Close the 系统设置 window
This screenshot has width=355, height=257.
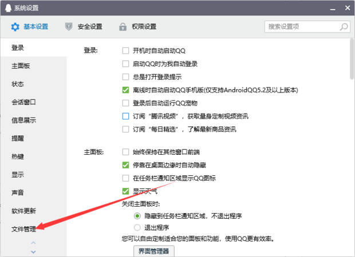(348, 8)
